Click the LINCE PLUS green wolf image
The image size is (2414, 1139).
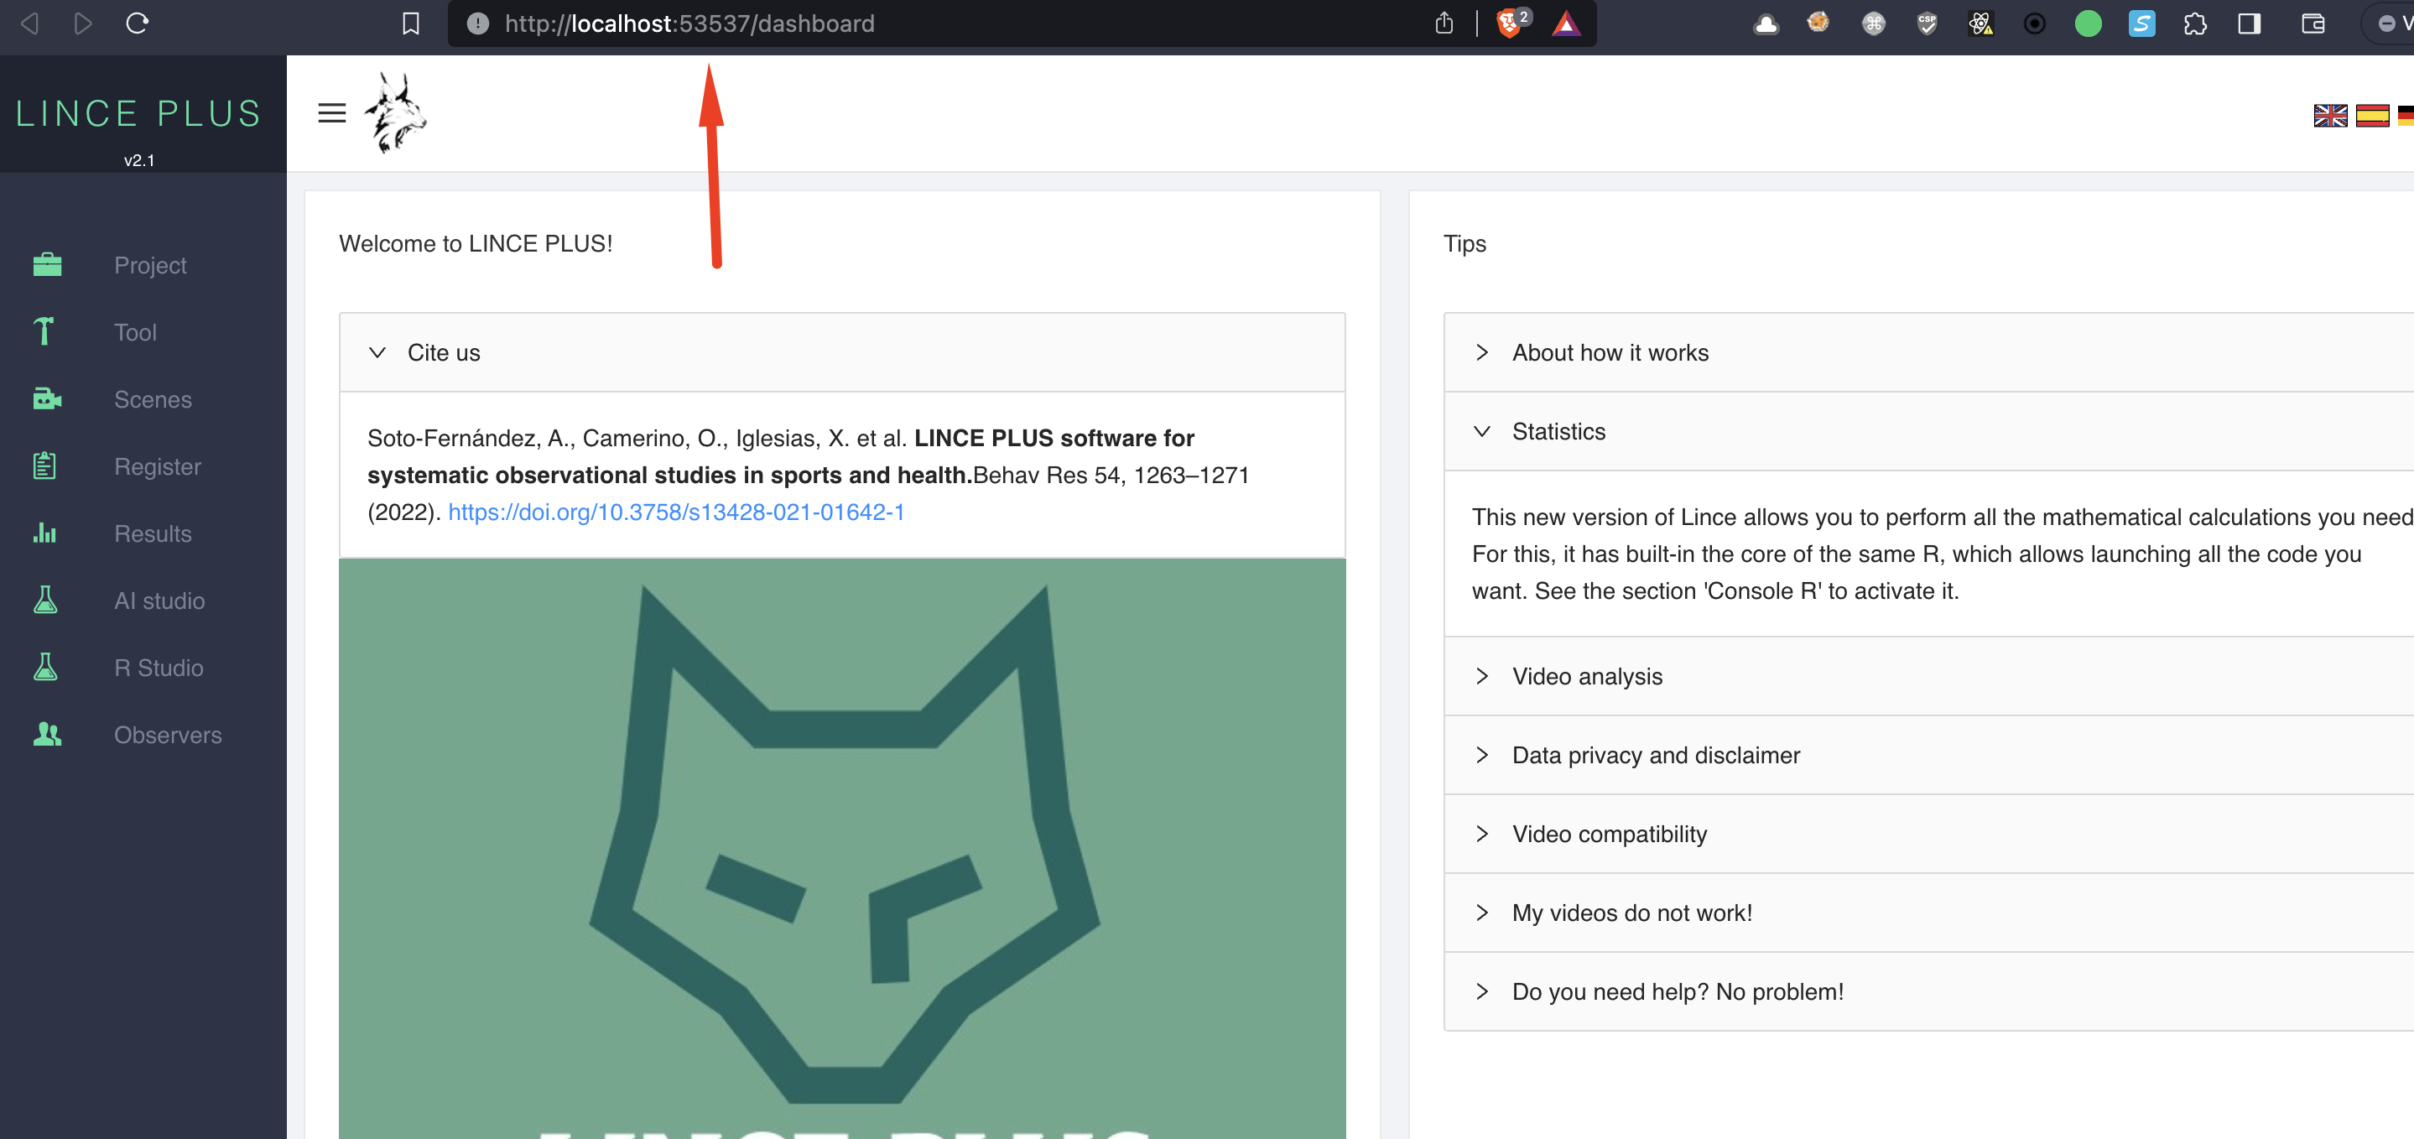(841, 849)
